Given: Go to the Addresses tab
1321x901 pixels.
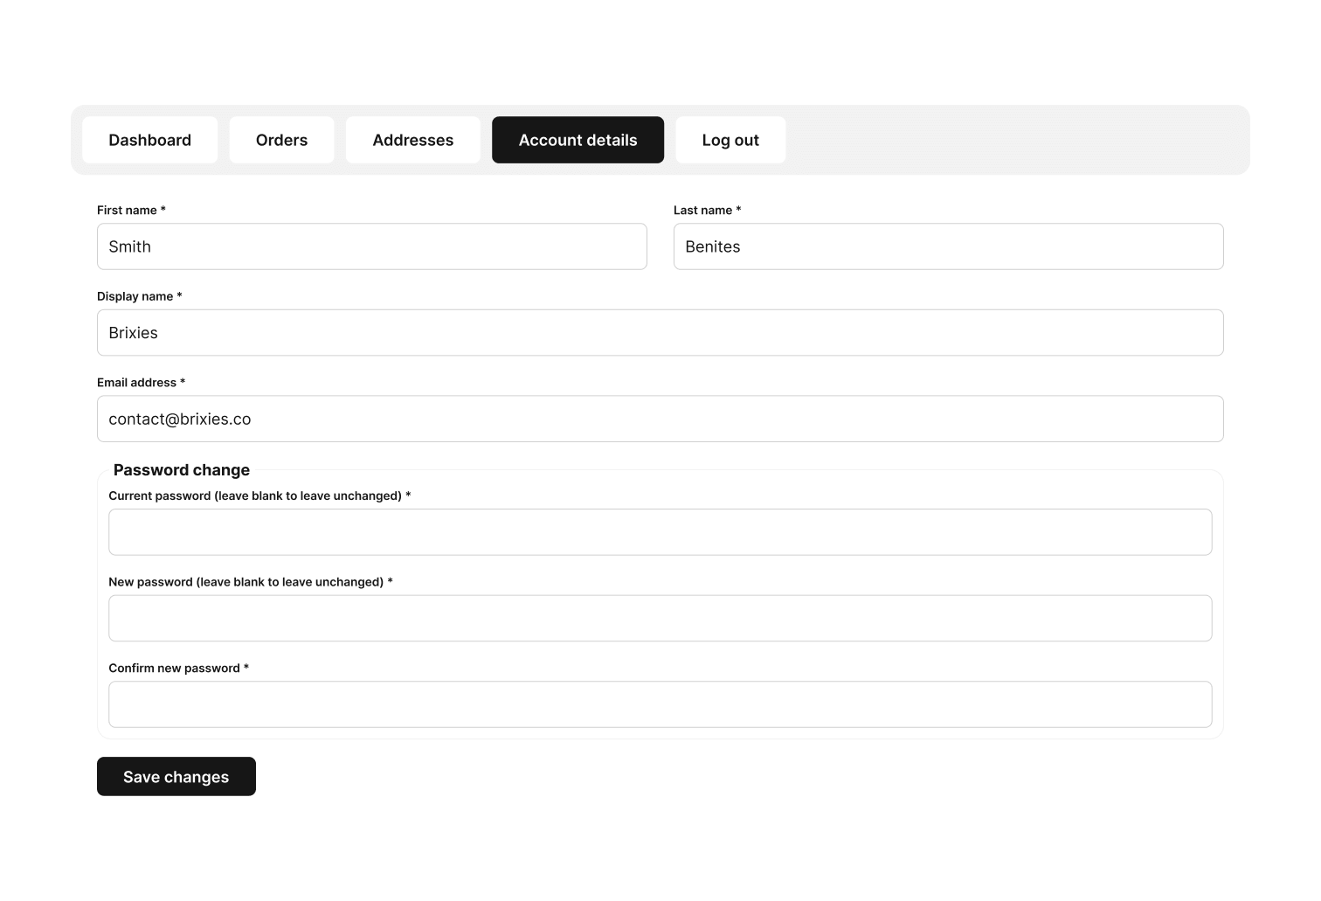Looking at the screenshot, I should pos(412,140).
